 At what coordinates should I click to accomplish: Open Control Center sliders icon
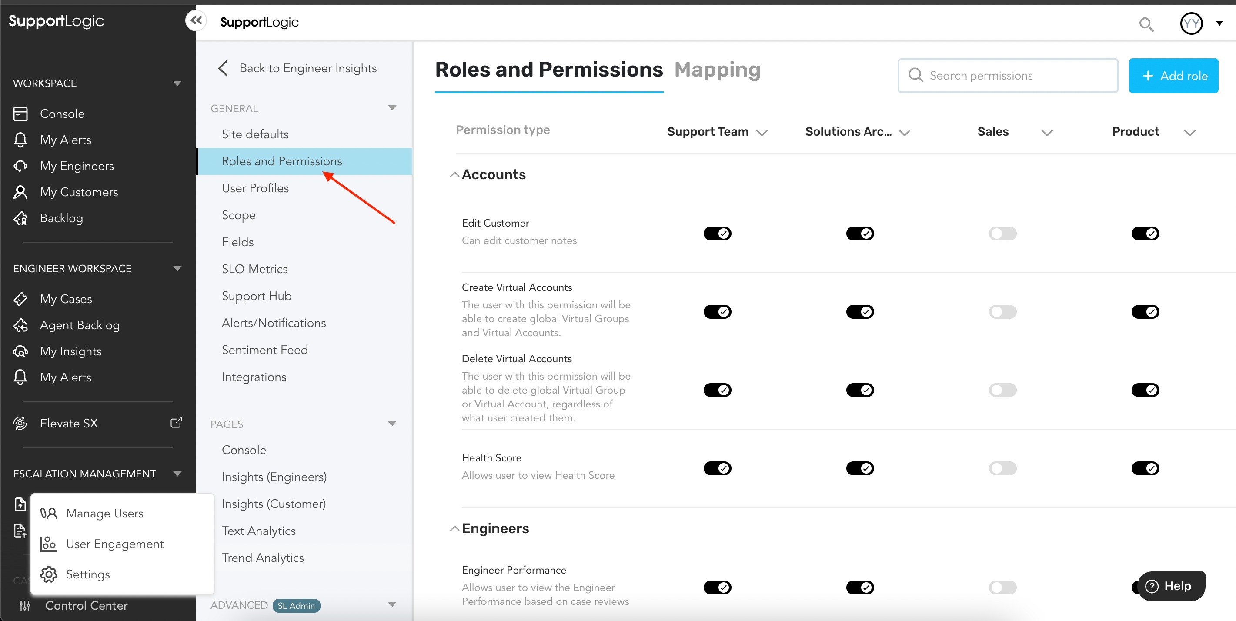[x=25, y=606]
